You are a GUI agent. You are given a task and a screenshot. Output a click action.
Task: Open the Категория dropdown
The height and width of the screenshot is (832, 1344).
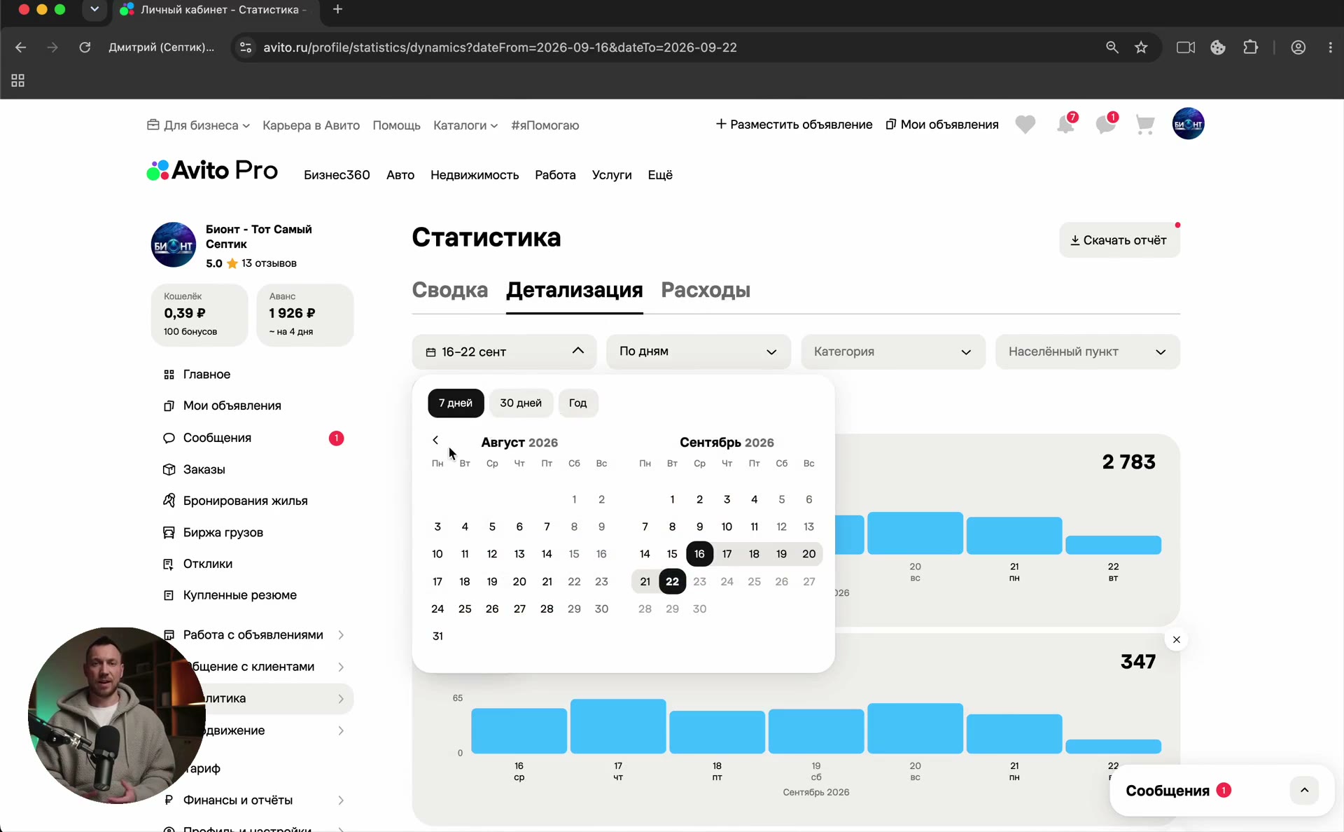(893, 352)
